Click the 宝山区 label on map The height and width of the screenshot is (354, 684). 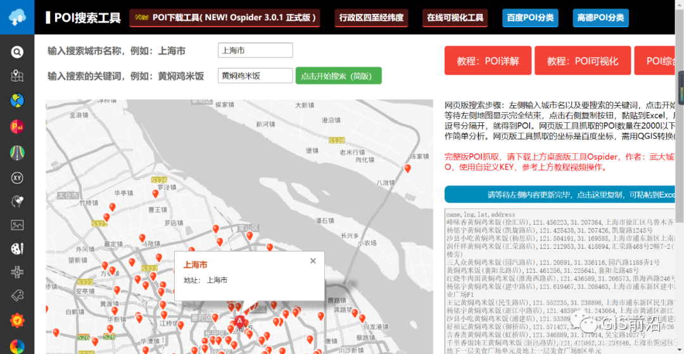coord(248,228)
